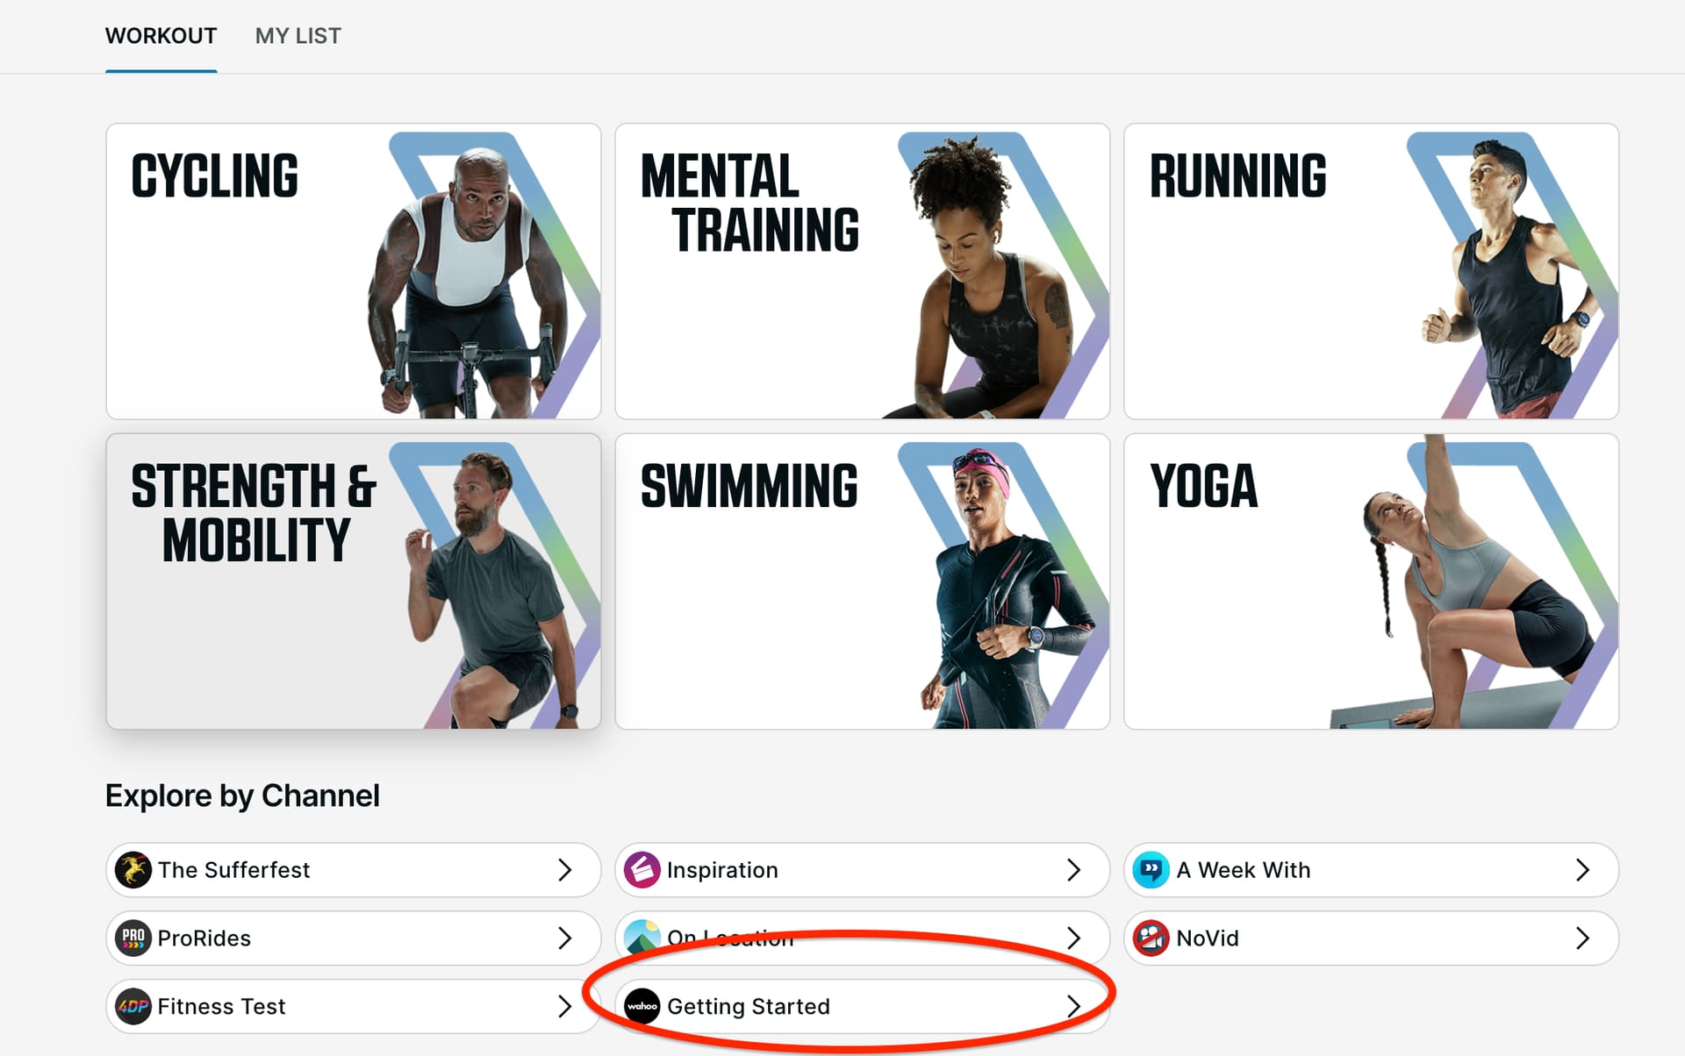Select the Strength & Mobility card

pyautogui.click(x=353, y=581)
